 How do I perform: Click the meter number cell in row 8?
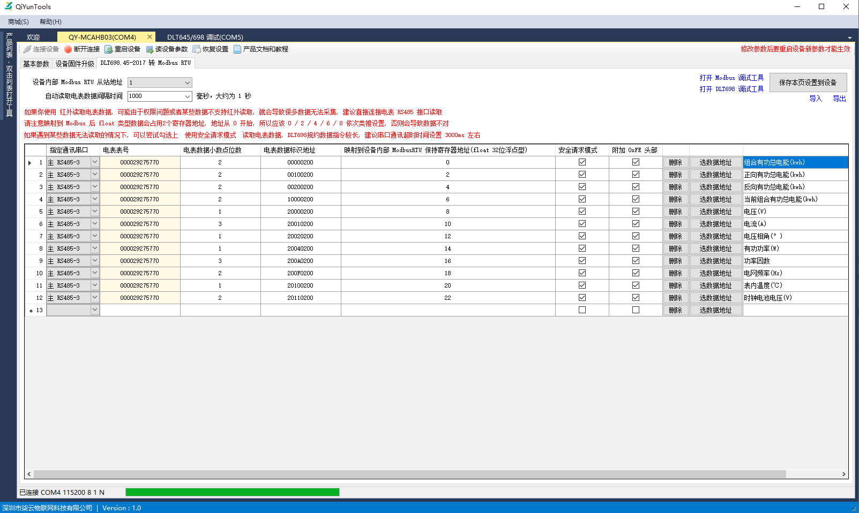(x=140, y=248)
